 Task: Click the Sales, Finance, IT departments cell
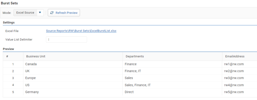[172, 85]
